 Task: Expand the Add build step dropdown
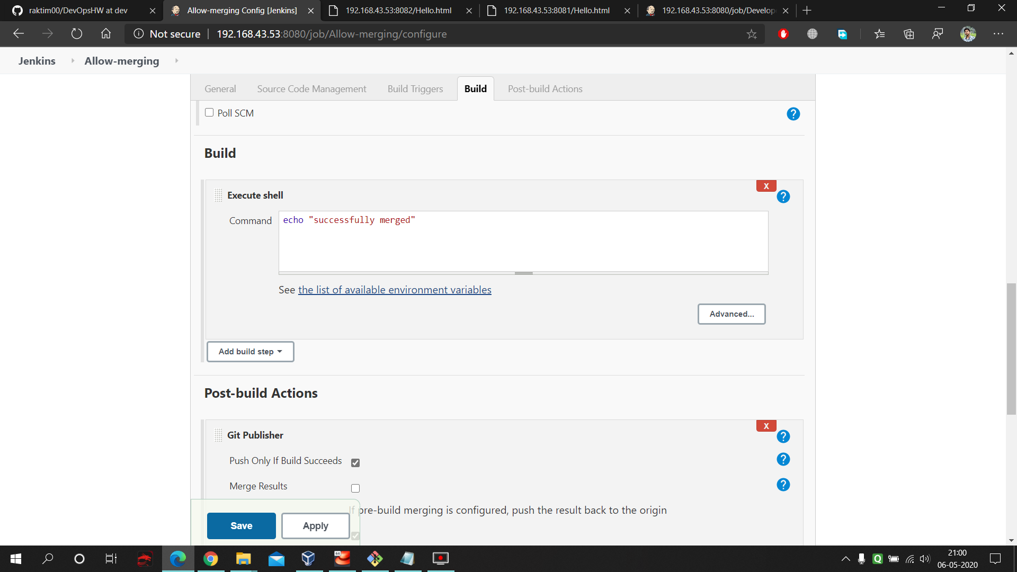pos(250,352)
